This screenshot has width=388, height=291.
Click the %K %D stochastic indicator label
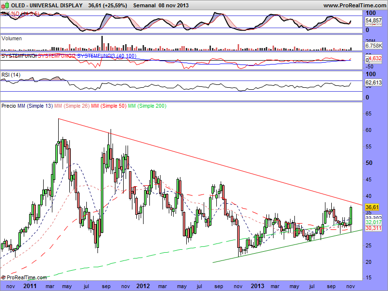point(20,14)
